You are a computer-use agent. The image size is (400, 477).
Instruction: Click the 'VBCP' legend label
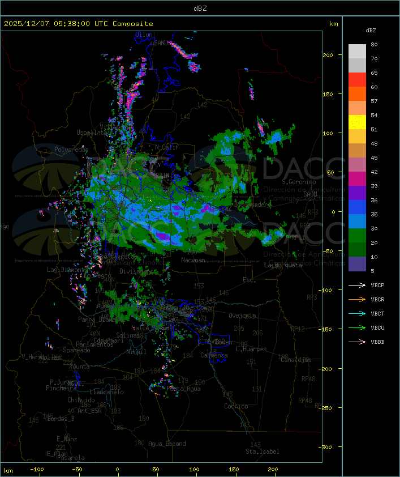377,286
